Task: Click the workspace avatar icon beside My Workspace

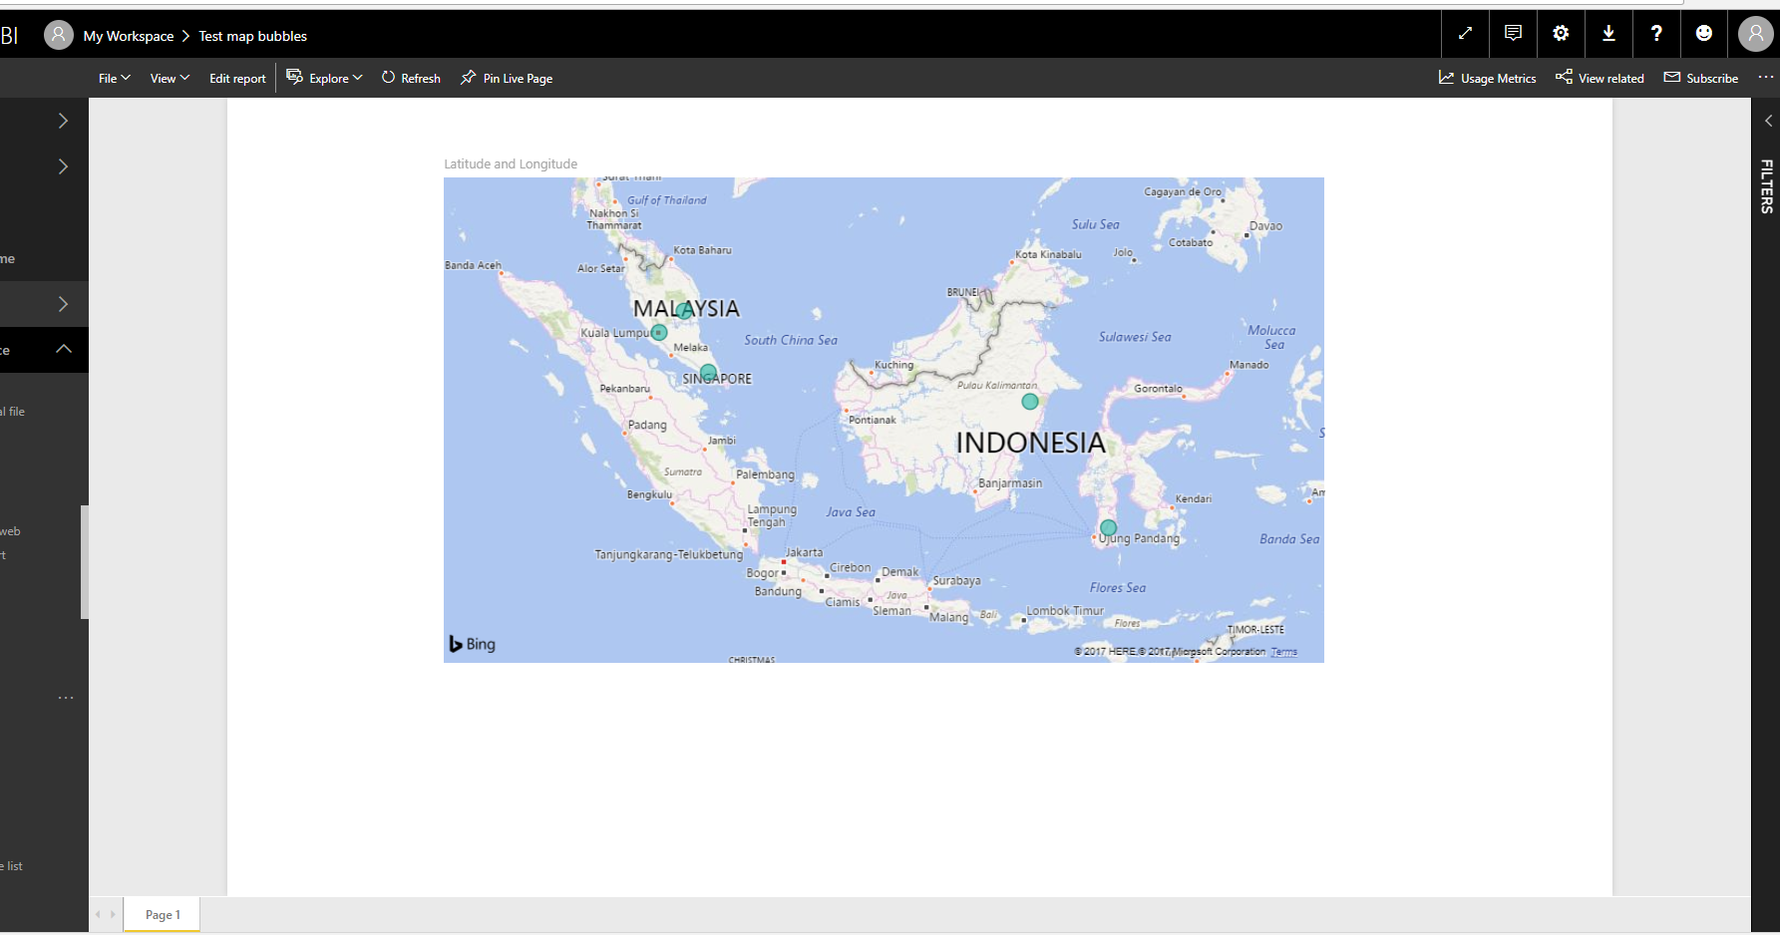Action: point(59,35)
